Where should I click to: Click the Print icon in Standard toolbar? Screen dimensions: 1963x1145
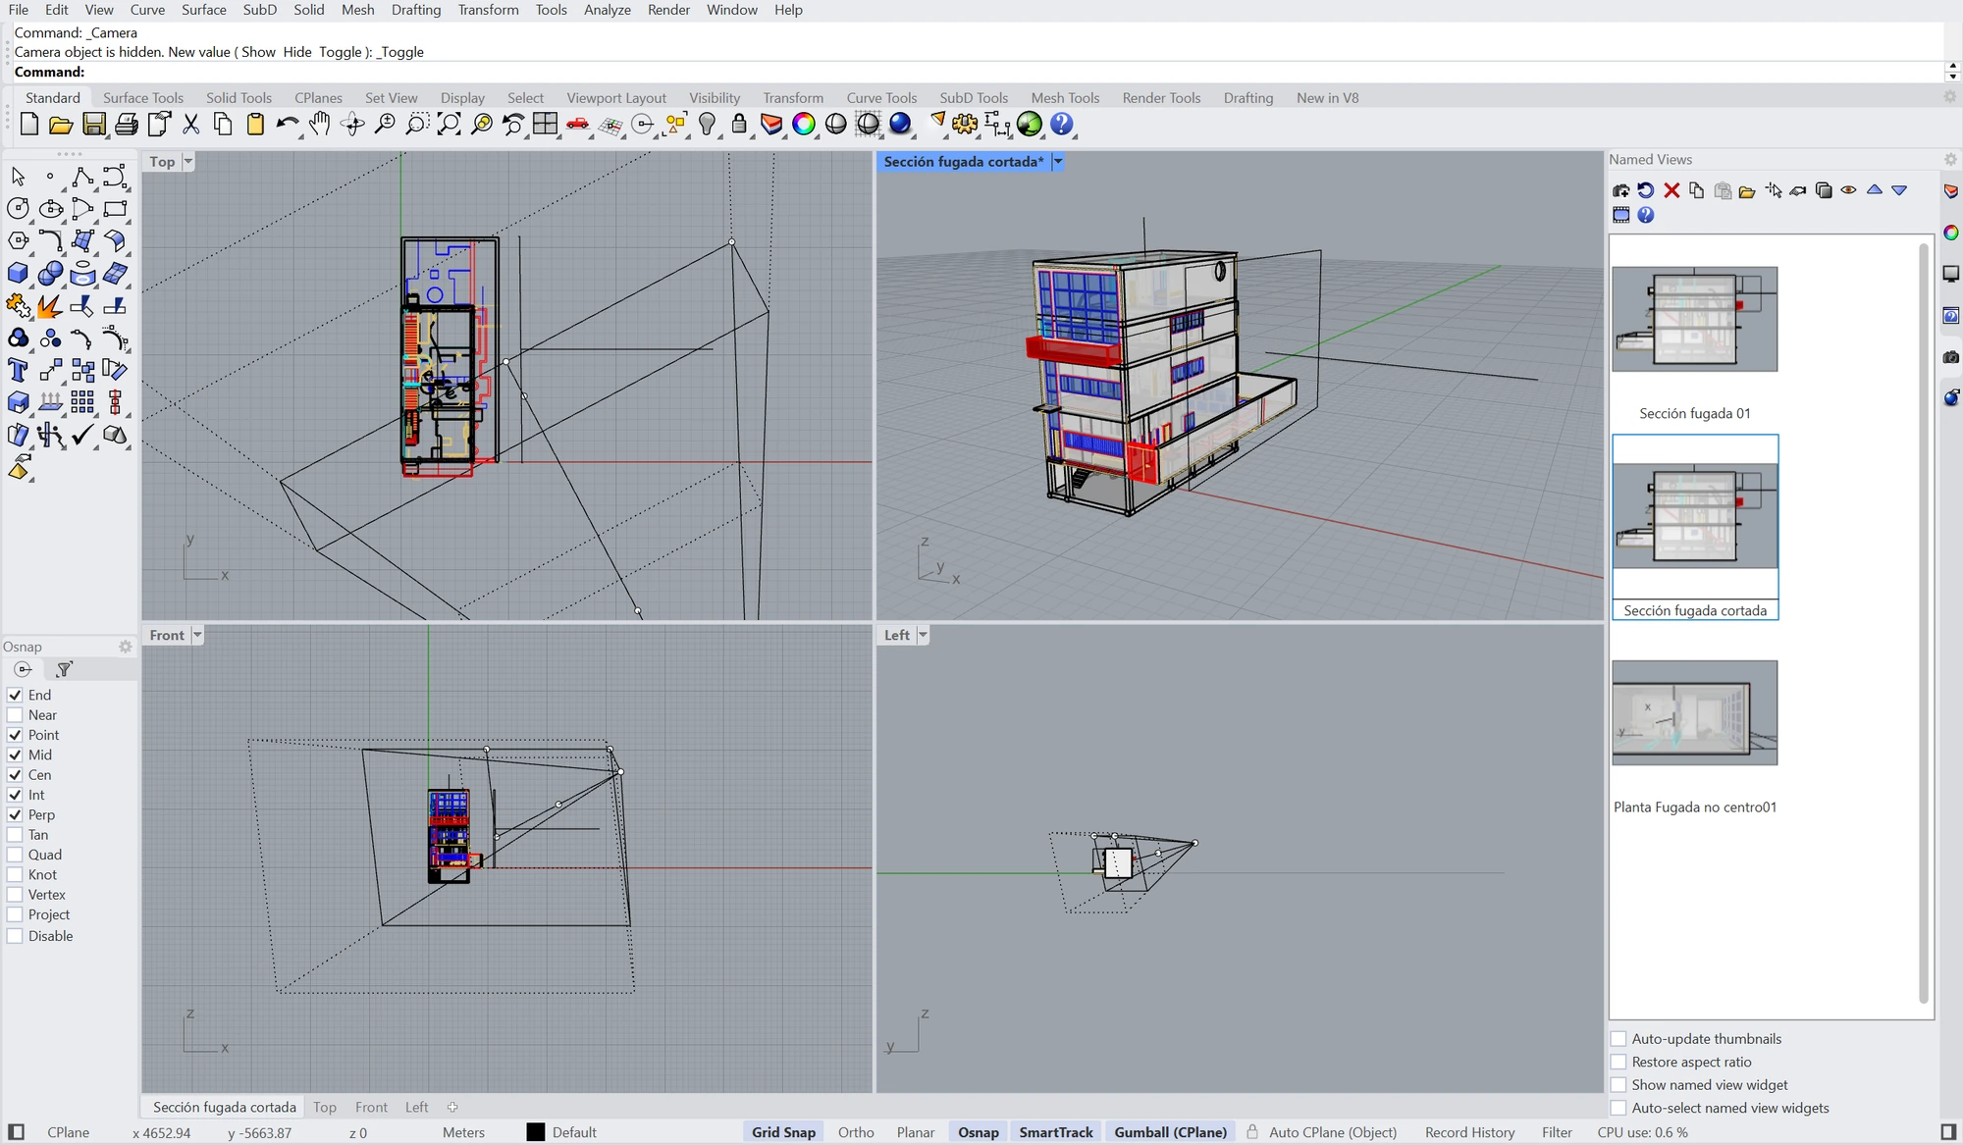pyautogui.click(x=126, y=125)
